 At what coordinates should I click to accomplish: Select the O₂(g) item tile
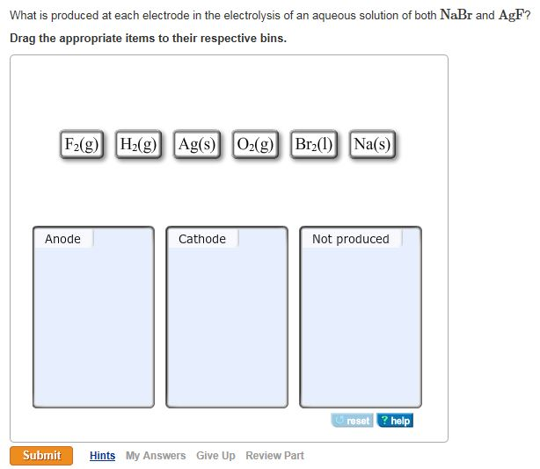pos(256,144)
